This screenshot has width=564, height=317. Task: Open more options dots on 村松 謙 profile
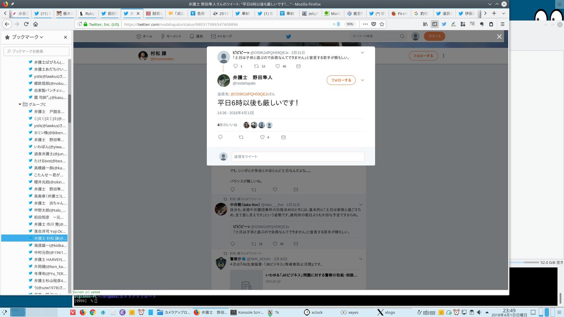point(443,56)
